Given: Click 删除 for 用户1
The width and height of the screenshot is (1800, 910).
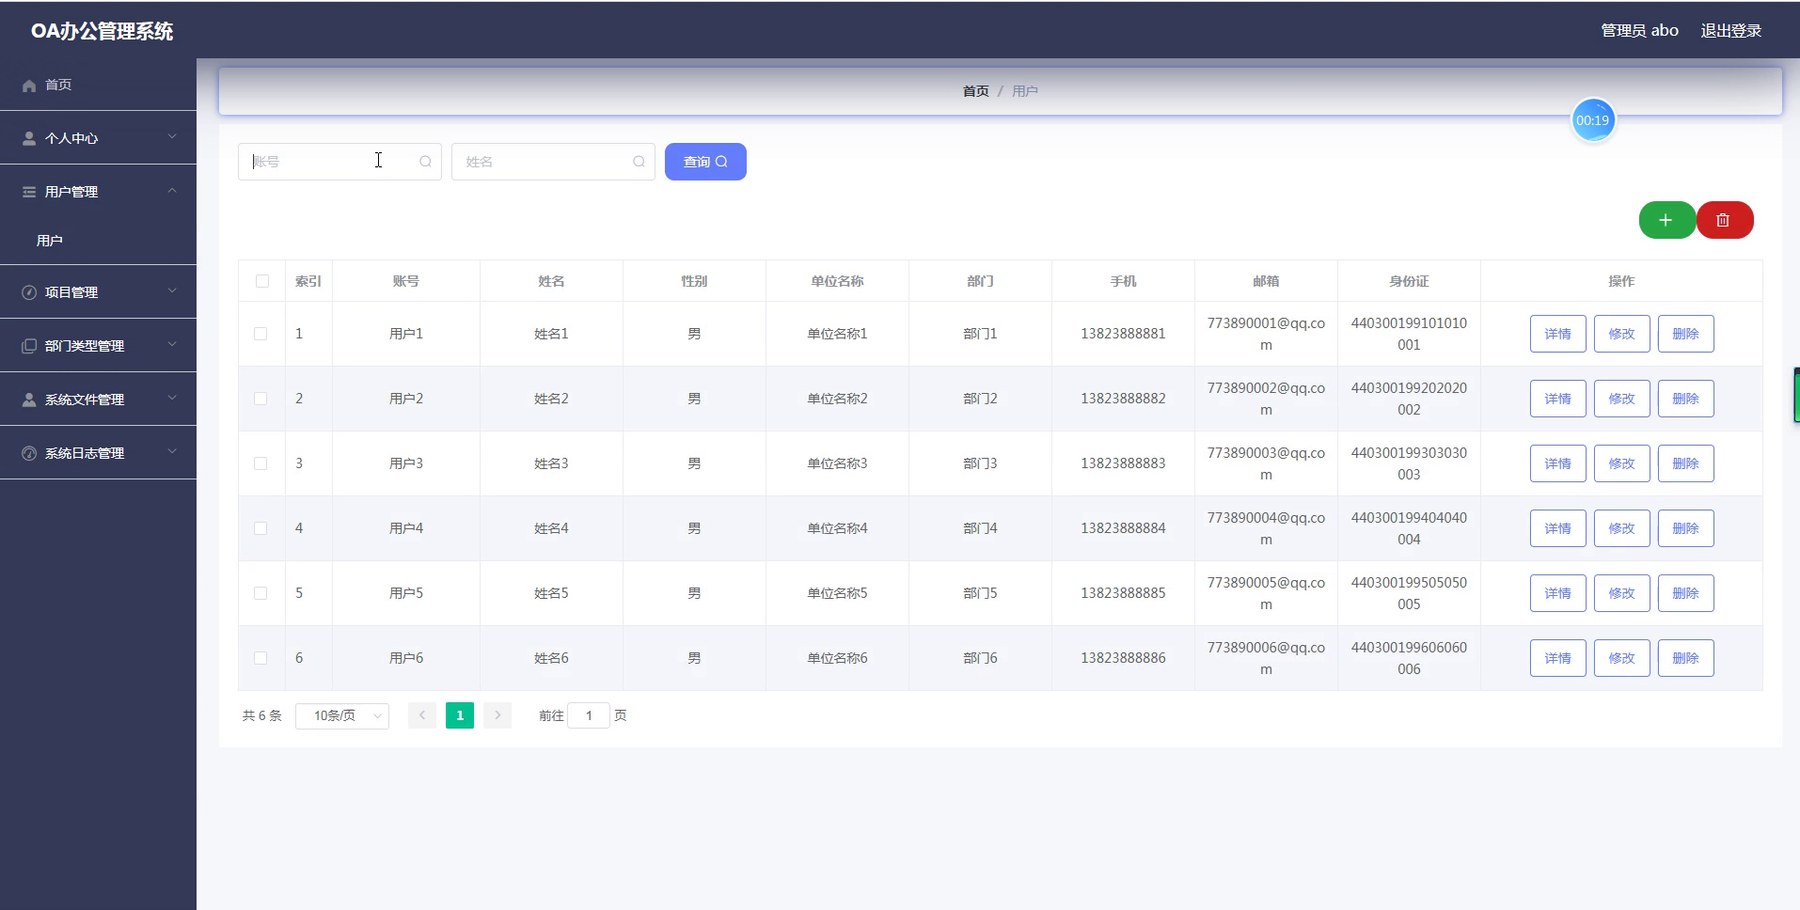Looking at the screenshot, I should (x=1686, y=334).
